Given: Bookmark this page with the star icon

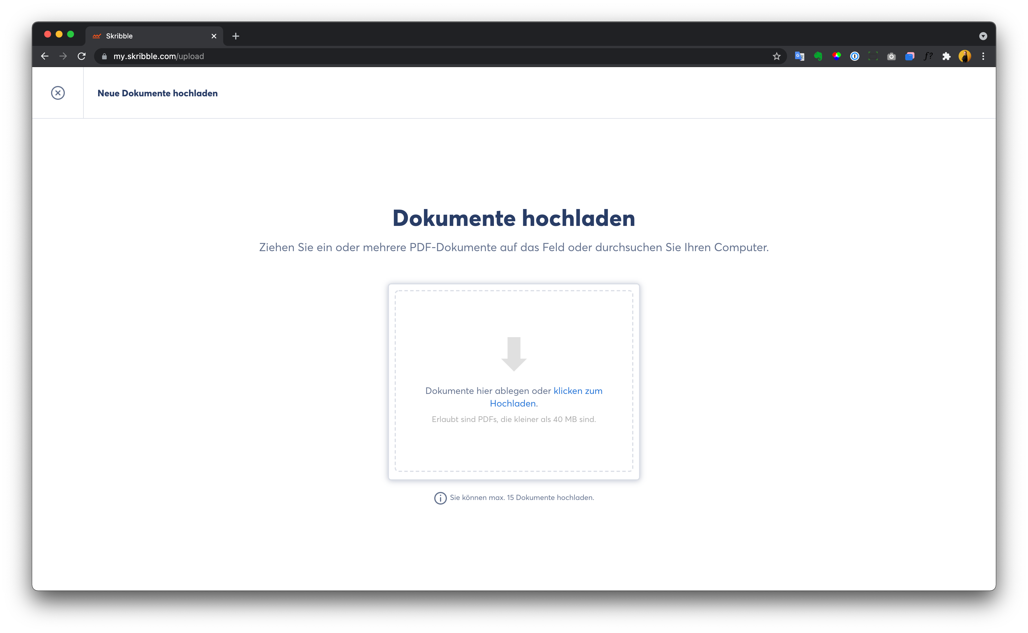Looking at the screenshot, I should coord(777,56).
